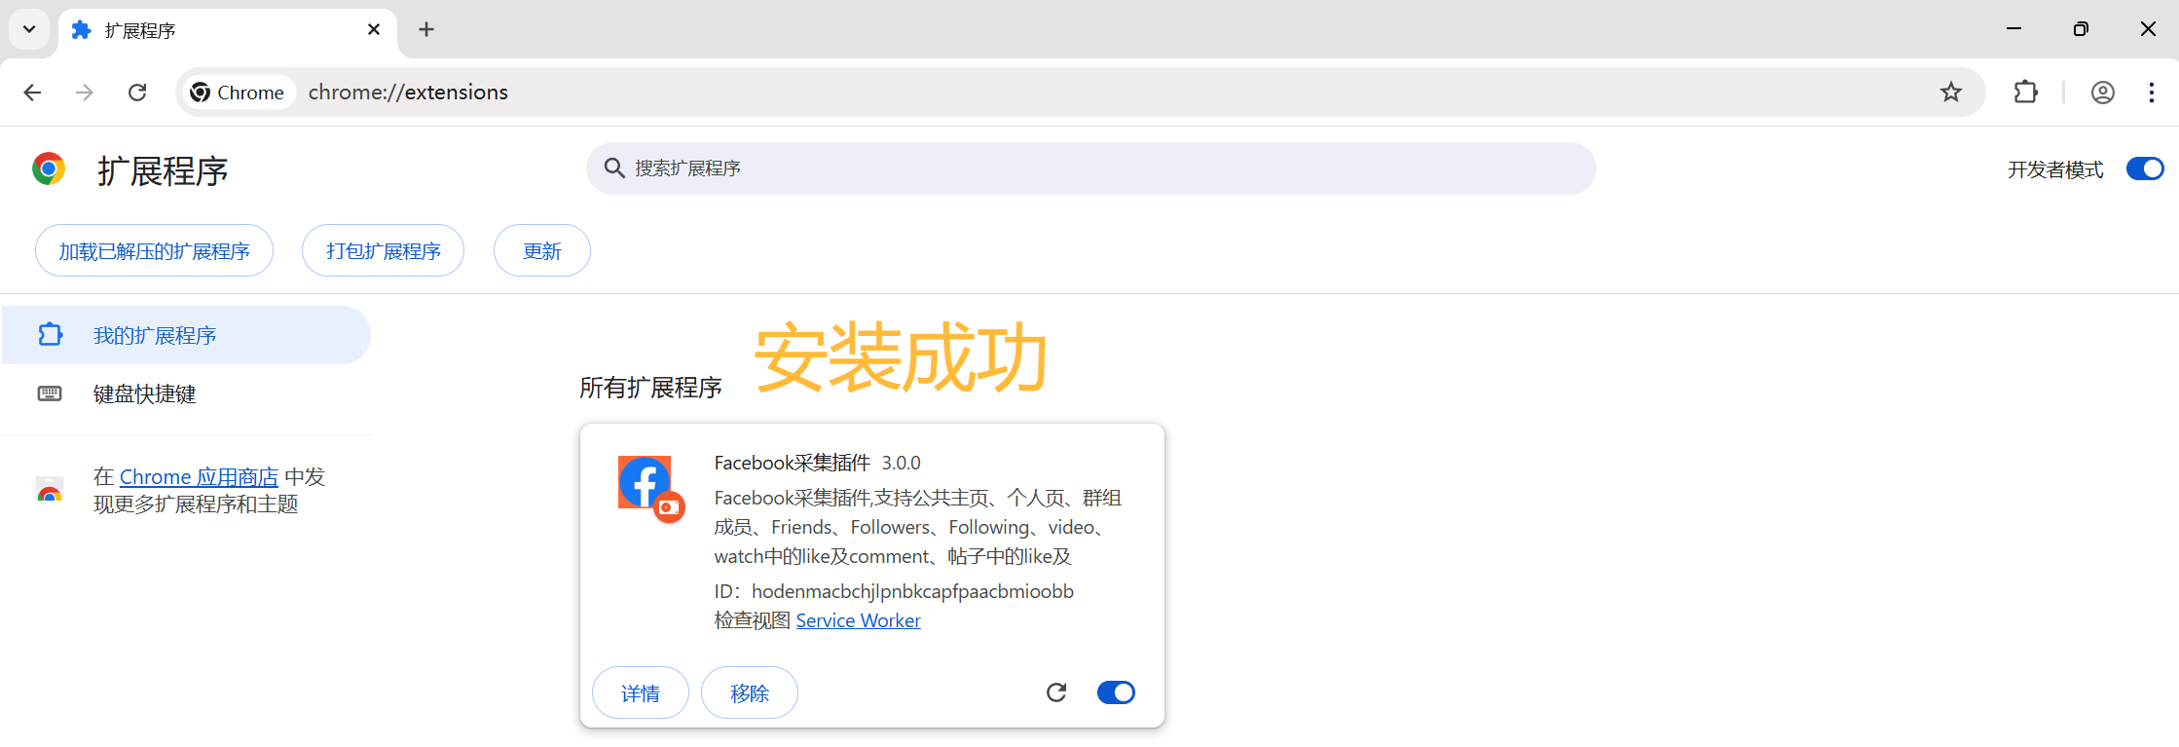Screen dimensions: 2179x747
Task: Click the address bar URL chrome://extensions
Action: (x=408, y=93)
